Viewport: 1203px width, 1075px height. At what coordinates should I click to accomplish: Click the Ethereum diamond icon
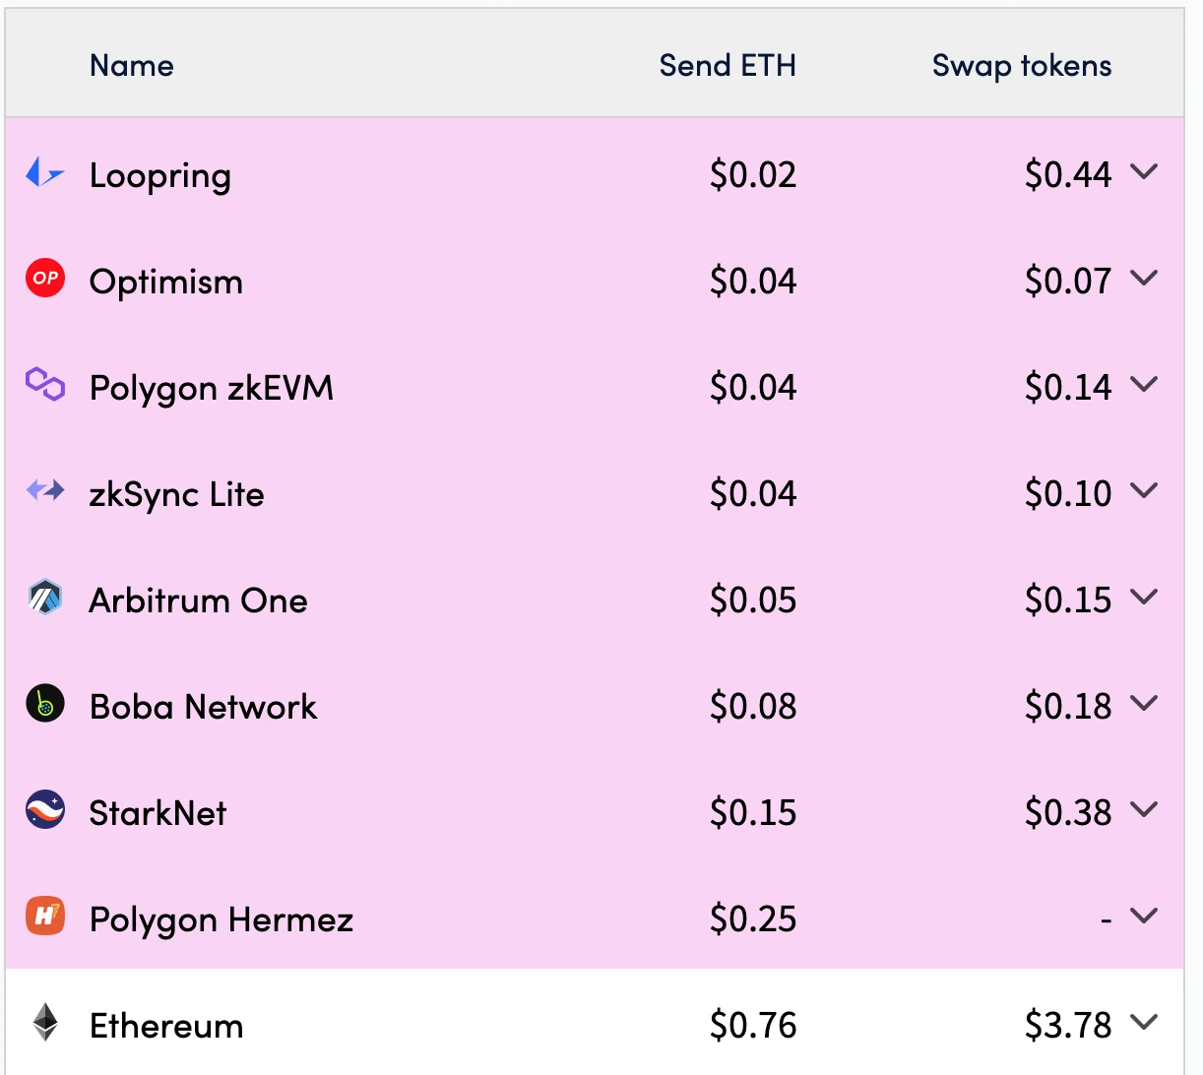(x=44, y=1023)
